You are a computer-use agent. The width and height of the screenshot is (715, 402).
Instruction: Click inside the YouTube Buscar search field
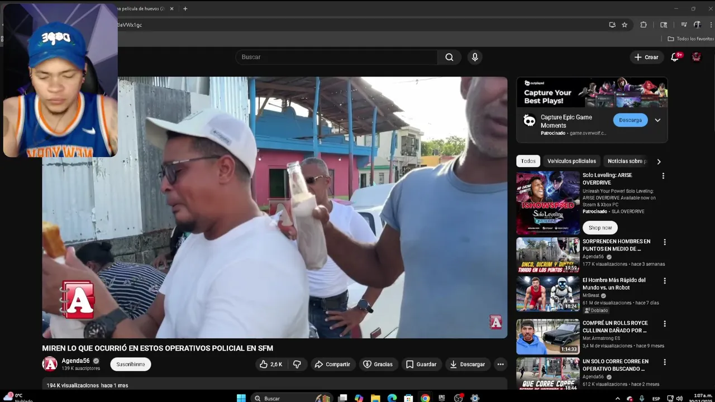[336, 57]
